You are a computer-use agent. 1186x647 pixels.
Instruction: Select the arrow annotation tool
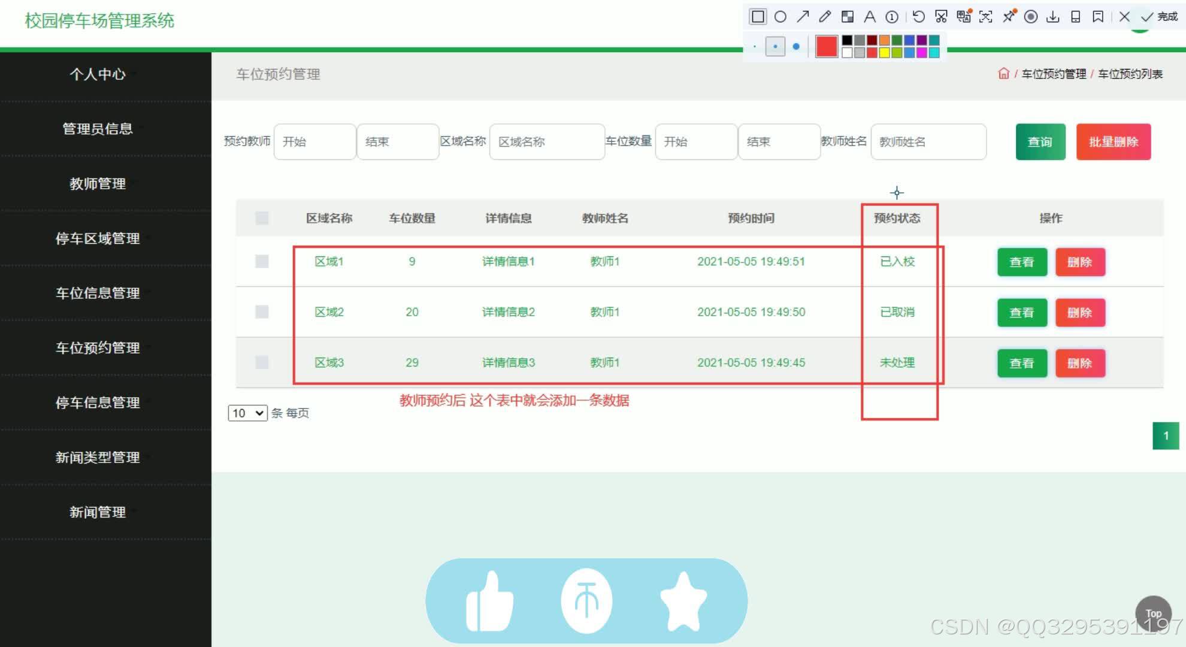click(803, 17)
